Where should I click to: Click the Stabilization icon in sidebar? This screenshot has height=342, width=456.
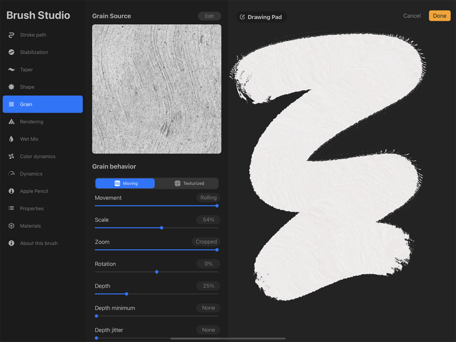[11, 52]
